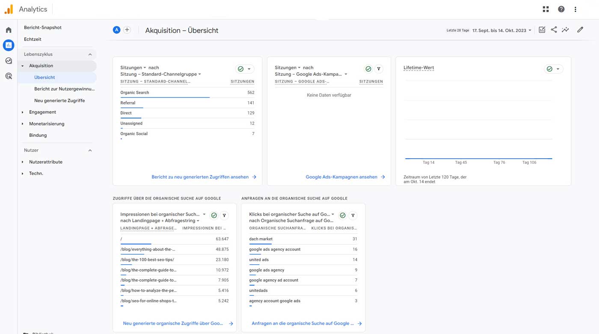Screen dimensions: 599x334
Task: Click the united ads query row
Action: (x=303, y=260)
